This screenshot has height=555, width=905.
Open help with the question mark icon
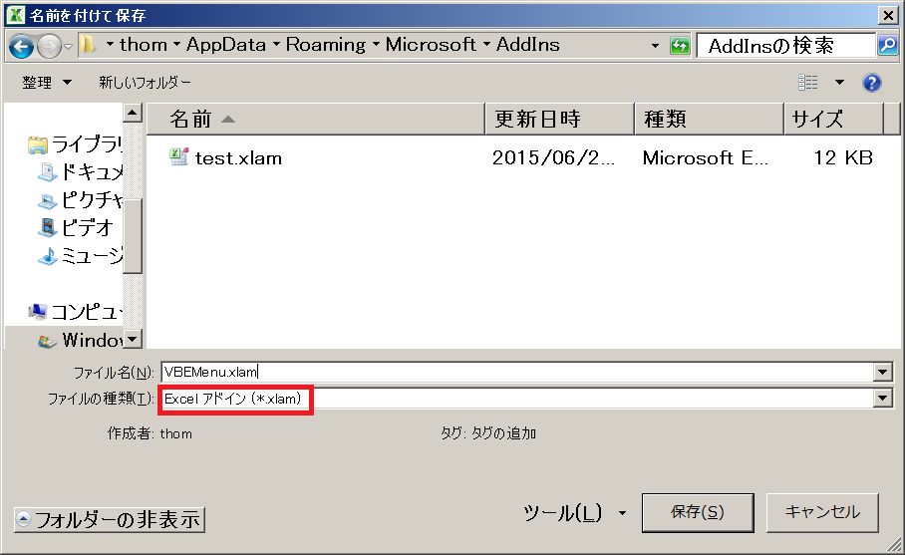click(871, 83)
